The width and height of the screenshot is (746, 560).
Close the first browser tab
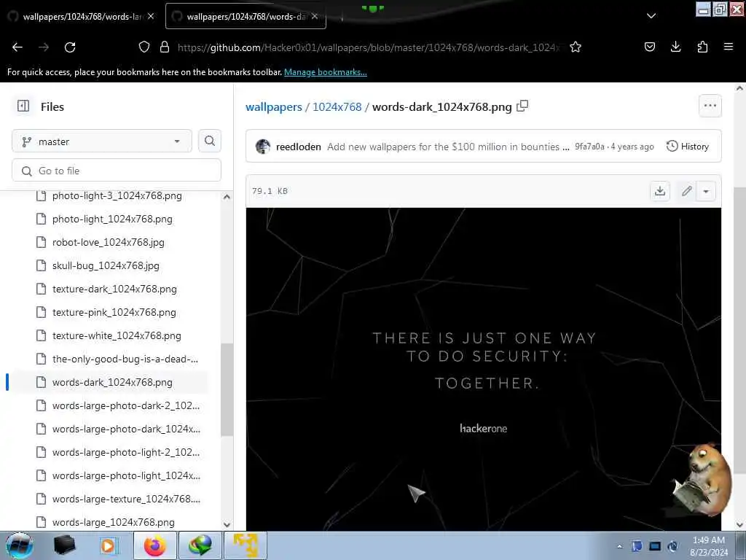(x=151, y=16)
